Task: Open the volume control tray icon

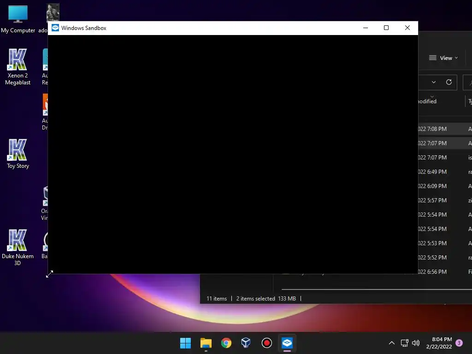Action: 416,343
